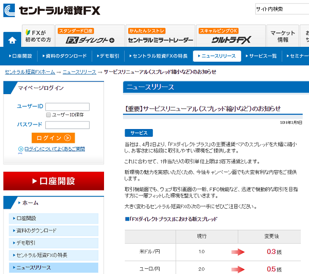Open セントラル短資FXの特長 in the sidebar list
309x274 pixels.
click(54, 255)
